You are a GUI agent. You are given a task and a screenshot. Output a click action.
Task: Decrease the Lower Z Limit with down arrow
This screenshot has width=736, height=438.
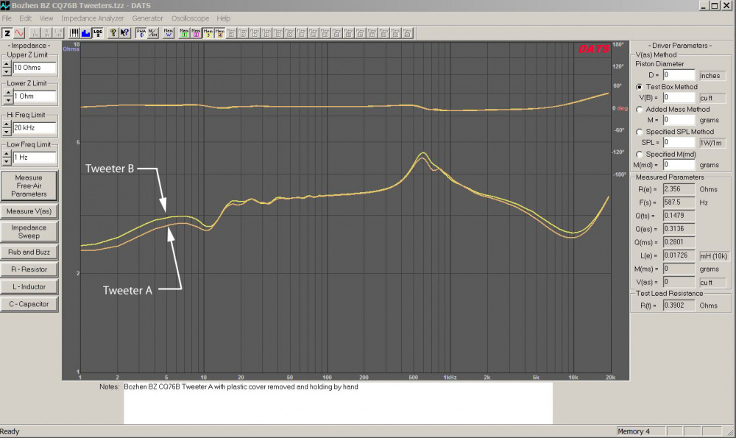[7, 99]
